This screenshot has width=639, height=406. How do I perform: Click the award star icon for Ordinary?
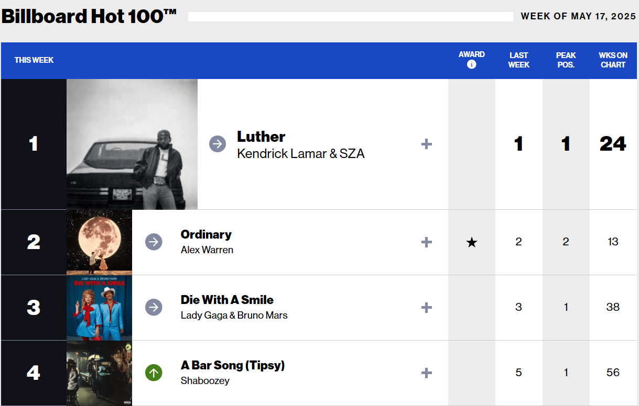472,242
